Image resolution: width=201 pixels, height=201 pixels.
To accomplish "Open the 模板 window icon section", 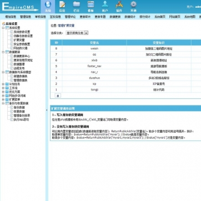I will [x=91, y=7].
